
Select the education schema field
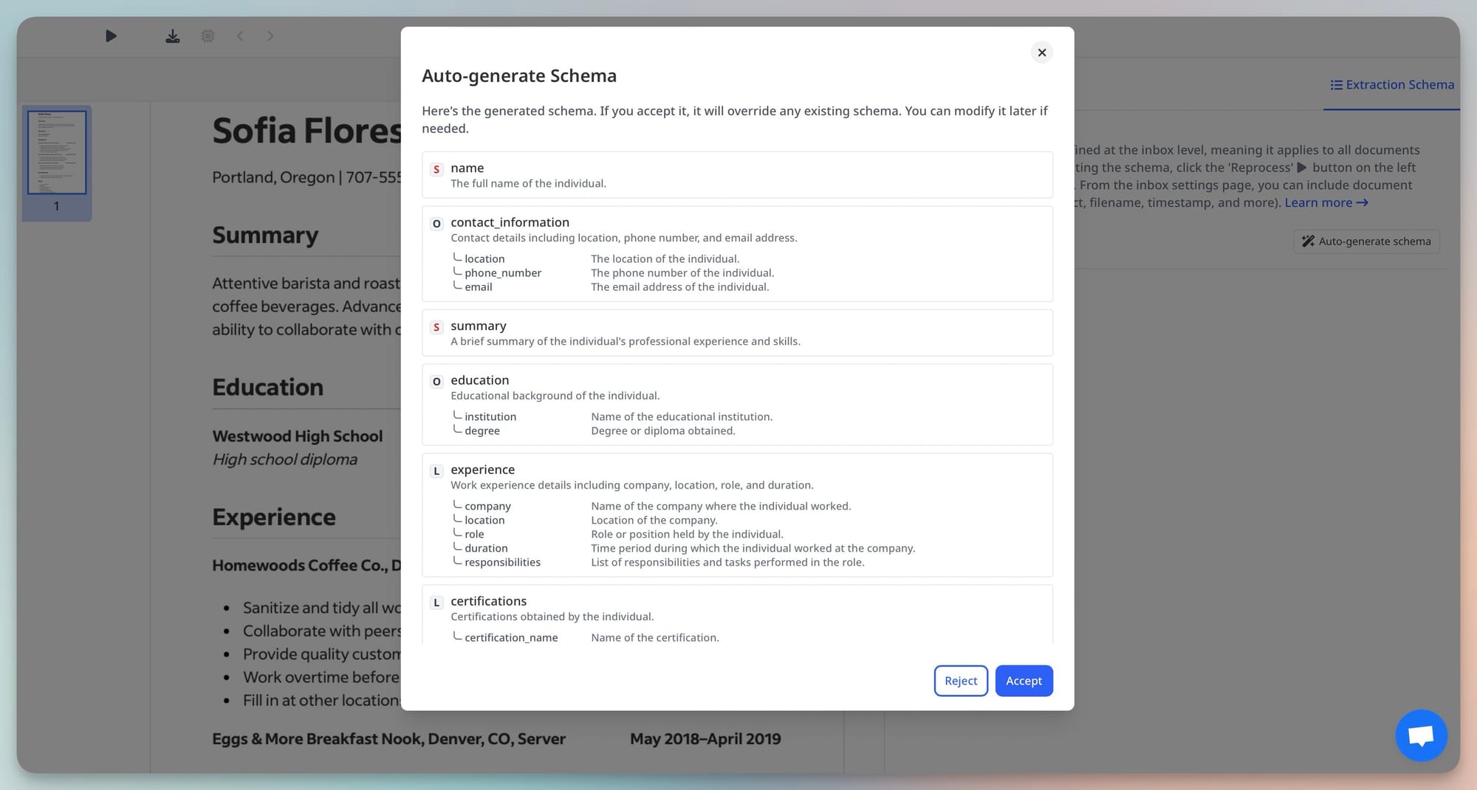(480, 380)
